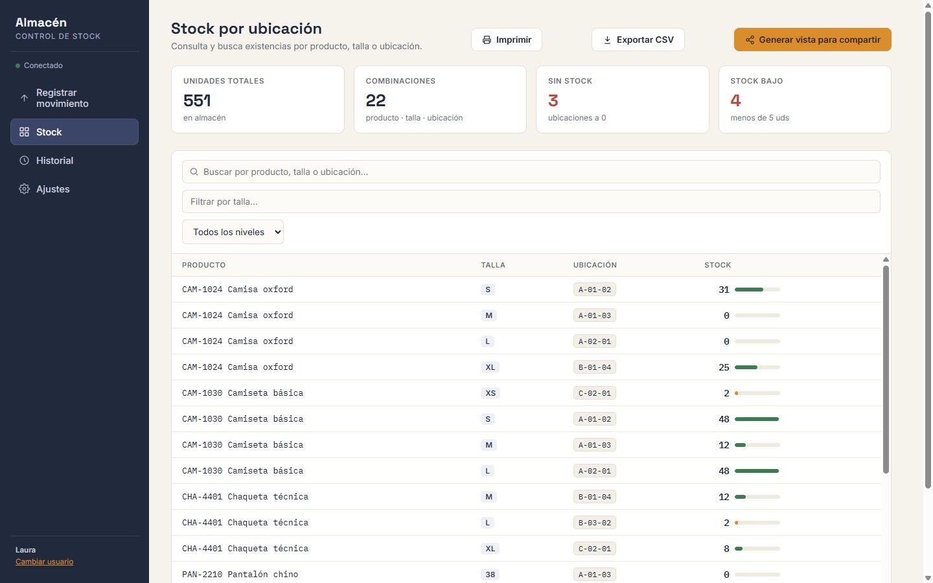Click the gear icon beside Ajustes
This screenshot has width=933, height=583.
pyautogui.click(x=24, y=189)
